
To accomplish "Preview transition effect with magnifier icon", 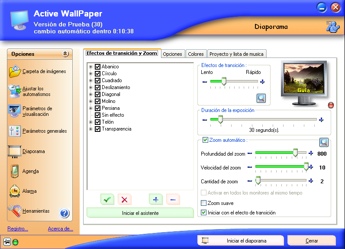I will click(x=261, y=98).
